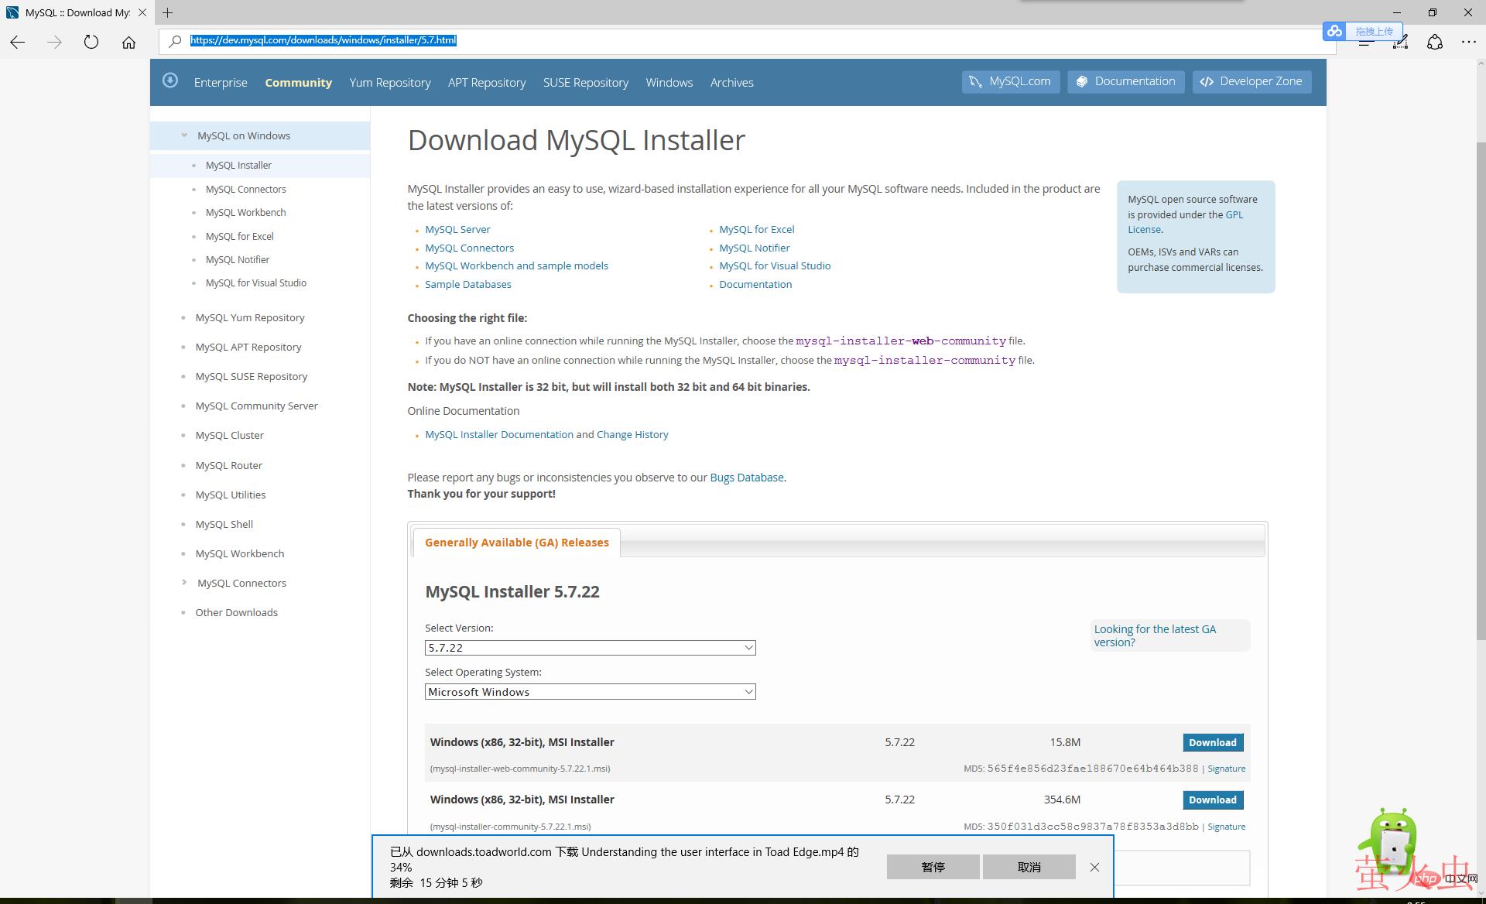Open the Select Operating System dropdown
The height and width of the screenshot is (904, 1486).
(590, 692)
